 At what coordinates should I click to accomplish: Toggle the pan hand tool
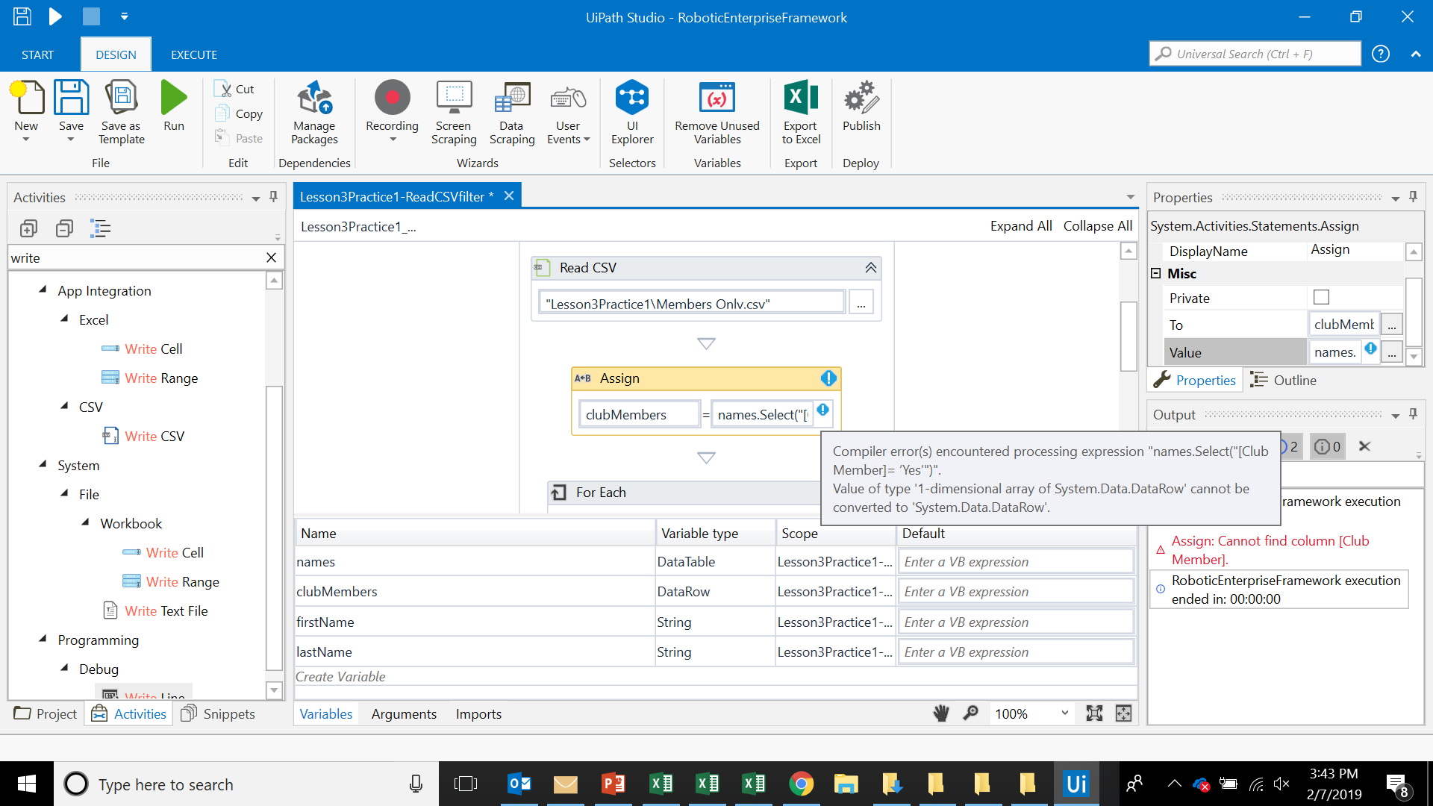point(940,713)
